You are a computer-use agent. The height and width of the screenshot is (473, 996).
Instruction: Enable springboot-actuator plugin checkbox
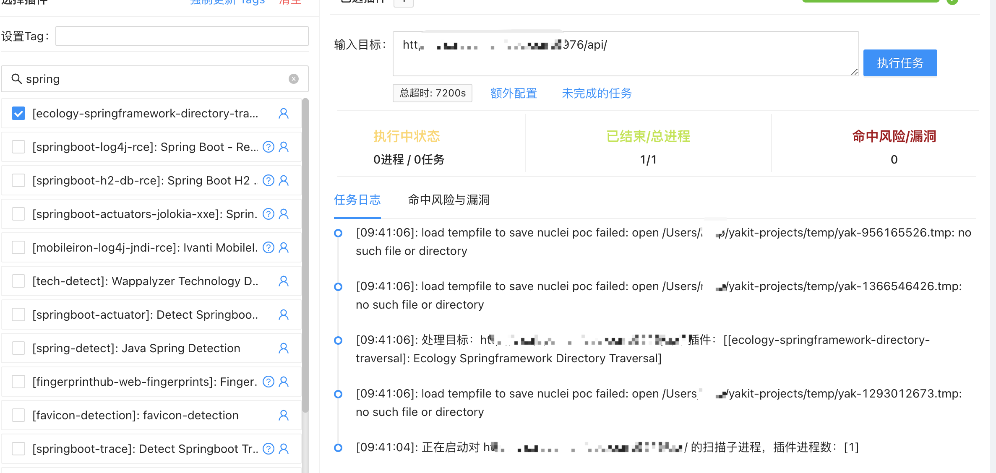(18, 314)
